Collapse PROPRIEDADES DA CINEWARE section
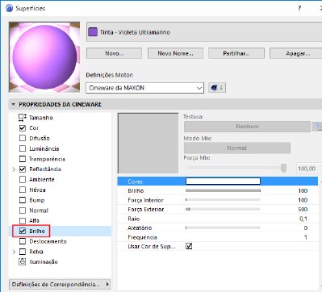This screenshot has width=322, height=292. tap(13, 104)
